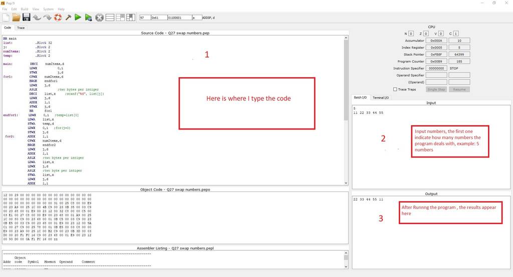Click the Stack Pointer hex field 0xFB8F

pyautogui.click(x=436, y=54)
